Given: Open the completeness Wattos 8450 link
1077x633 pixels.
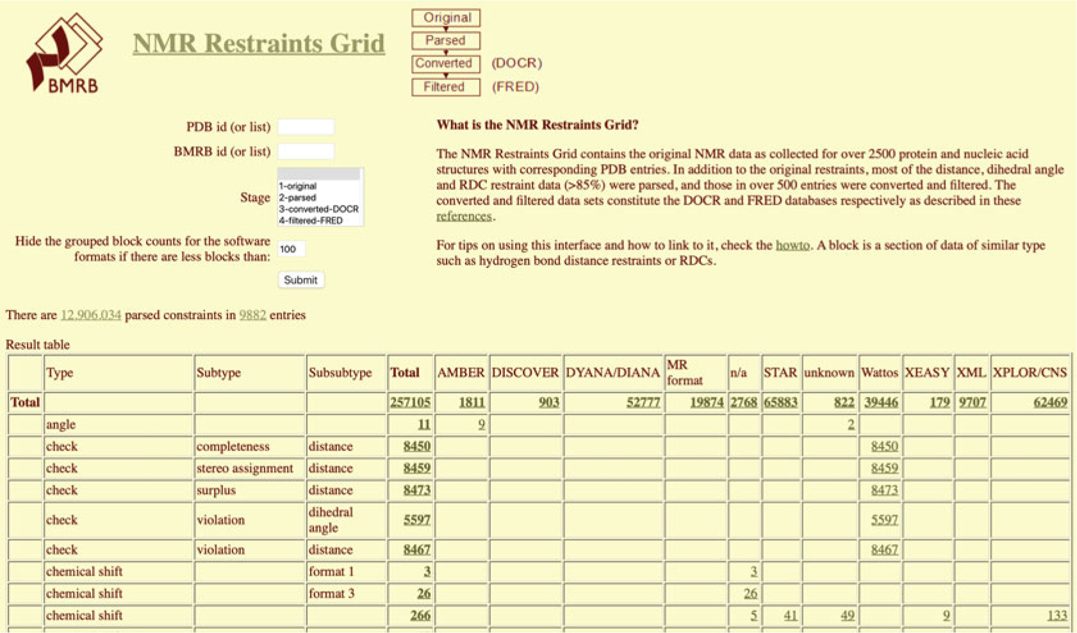Looking at the screenshot, I should tap(884, 446).
